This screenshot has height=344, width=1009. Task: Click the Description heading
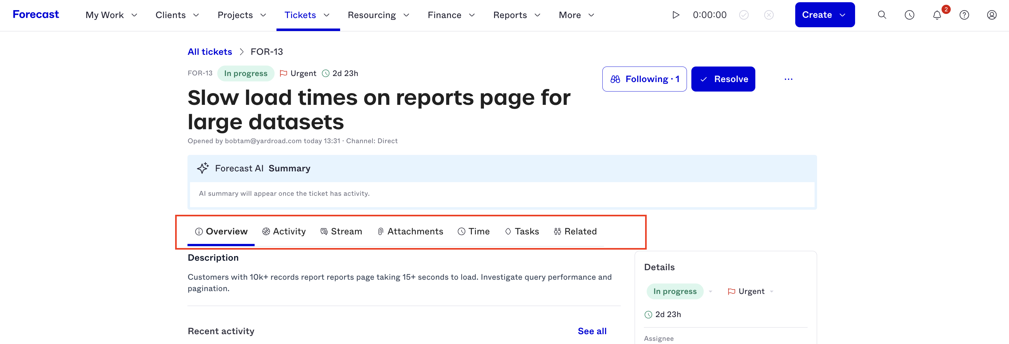click(213, 258)
